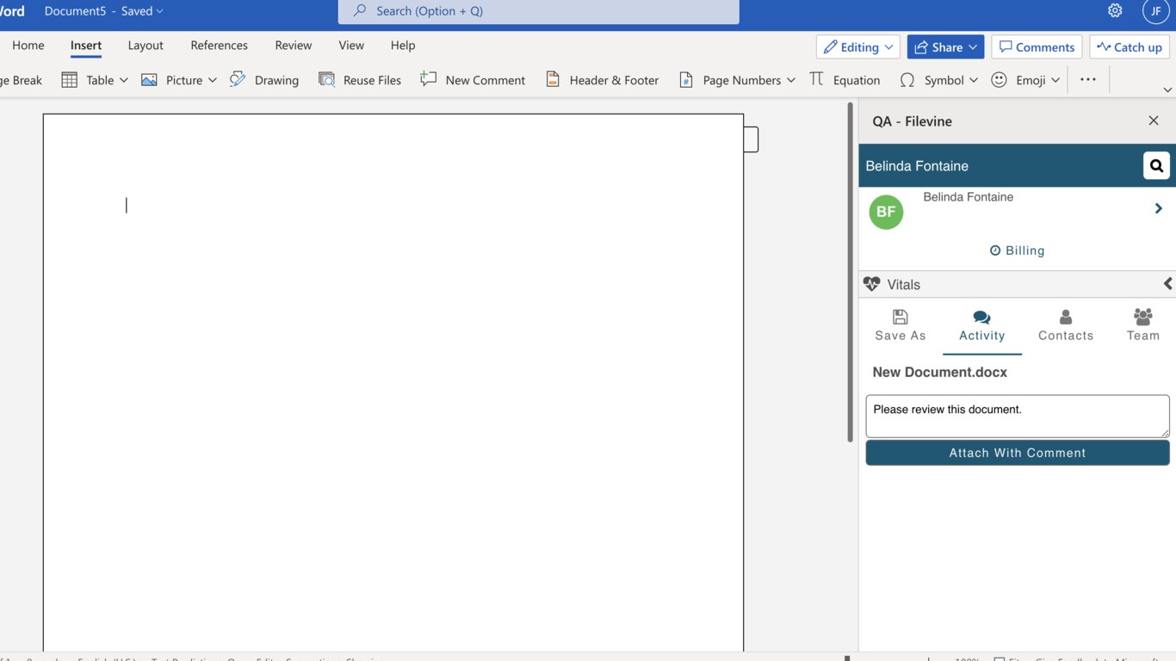Click the Vitals heartbeat icon
Viewport: 1176px width, 661px height.
[871, 284]
